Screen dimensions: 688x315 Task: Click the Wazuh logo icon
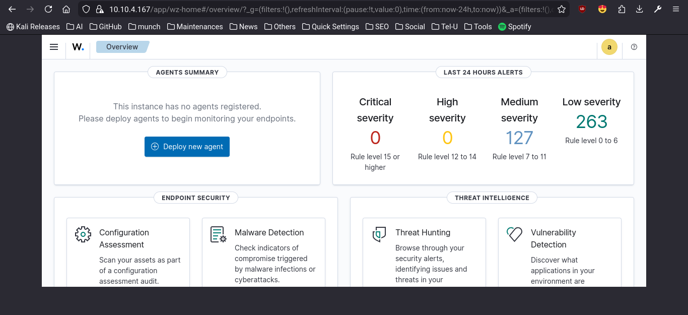[x=78, y=47]
